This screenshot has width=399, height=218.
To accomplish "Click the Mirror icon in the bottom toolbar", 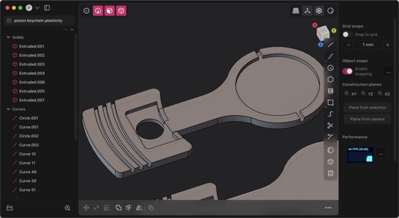I will [139, 208].
